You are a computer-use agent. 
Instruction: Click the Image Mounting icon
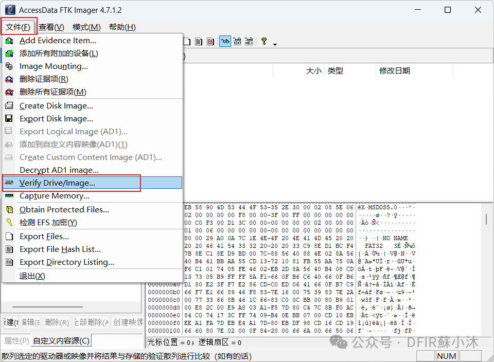coord(9,66)
